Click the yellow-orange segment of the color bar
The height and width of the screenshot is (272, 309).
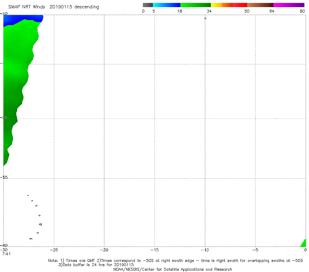222,5
